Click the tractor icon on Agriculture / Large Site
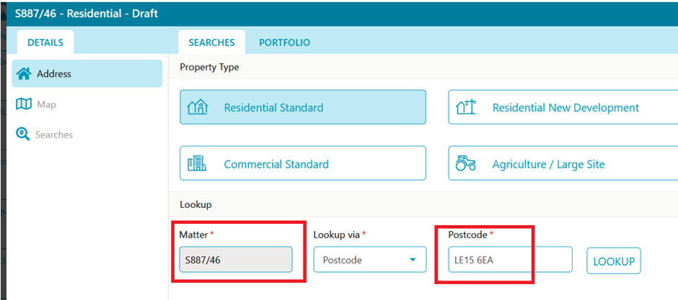The image size is (678, 300). [466, 163]
